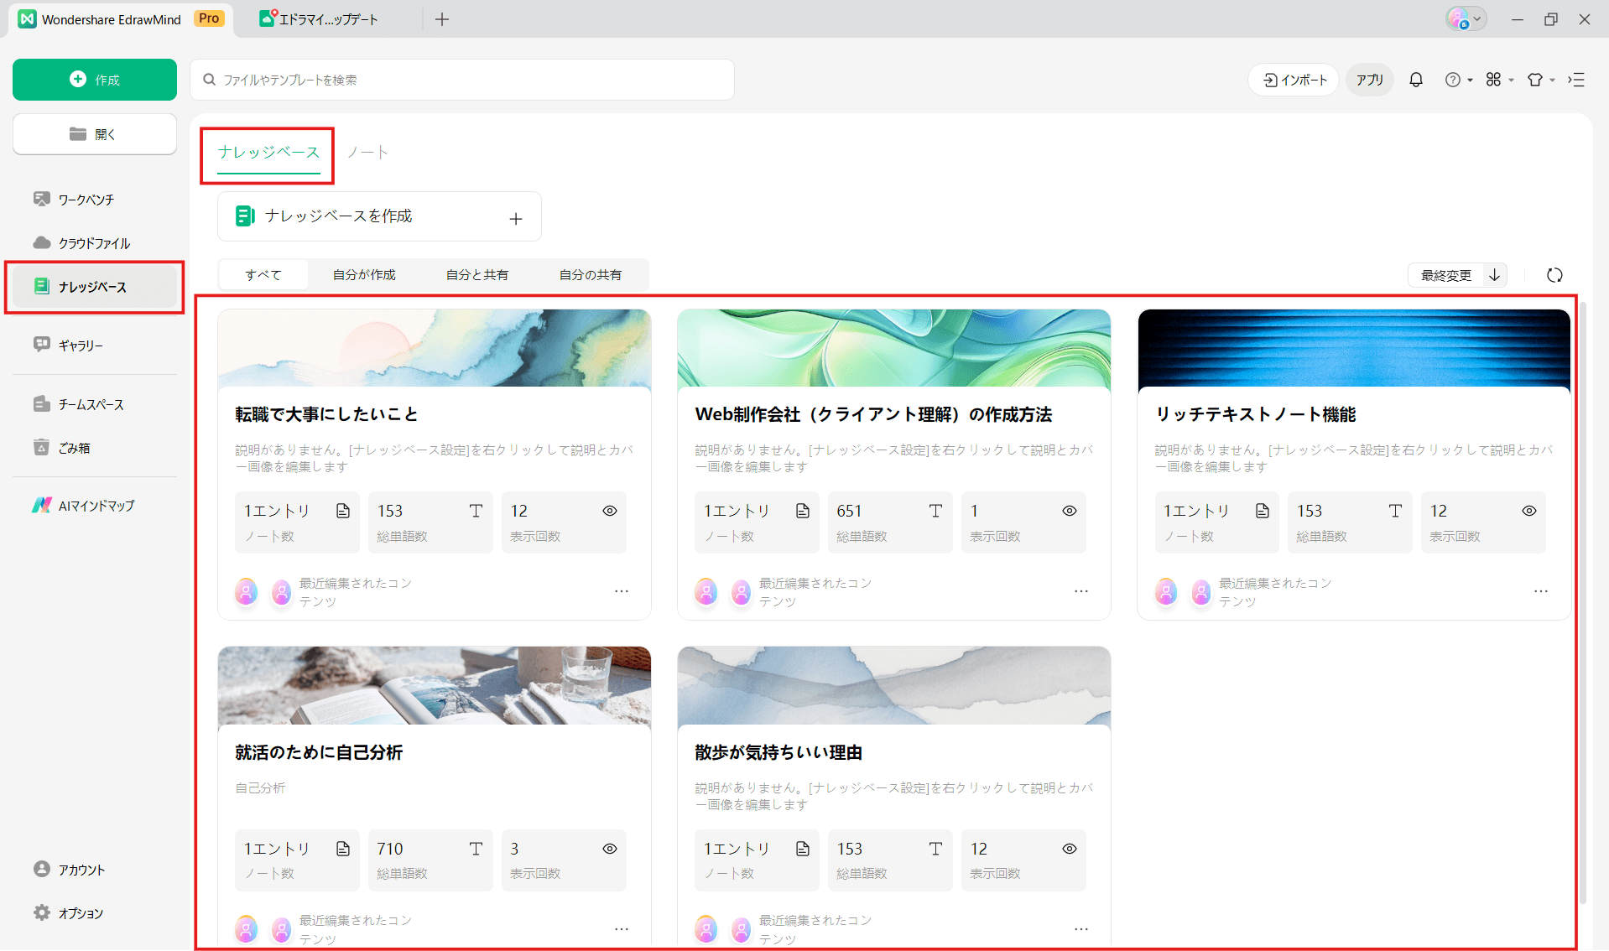Image resolution: width=1609 pixels, height=951 pixels.
Task: Click the file and template search field
Action: [462, 80]
